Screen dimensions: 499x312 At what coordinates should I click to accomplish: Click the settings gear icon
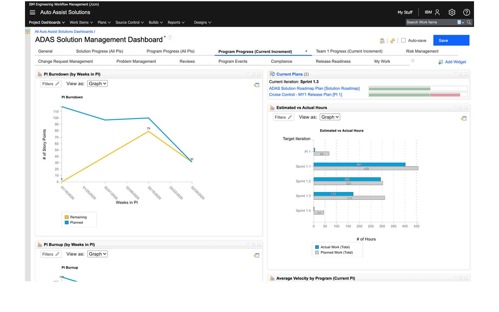click(451, 12)
